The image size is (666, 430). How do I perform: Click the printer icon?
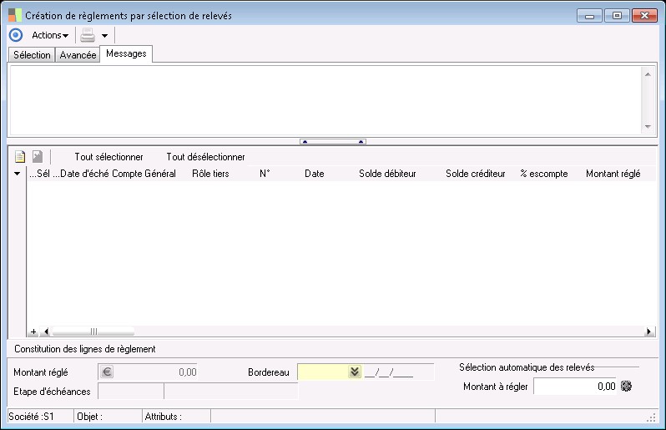pyautogui.click(x=88, y=35)
